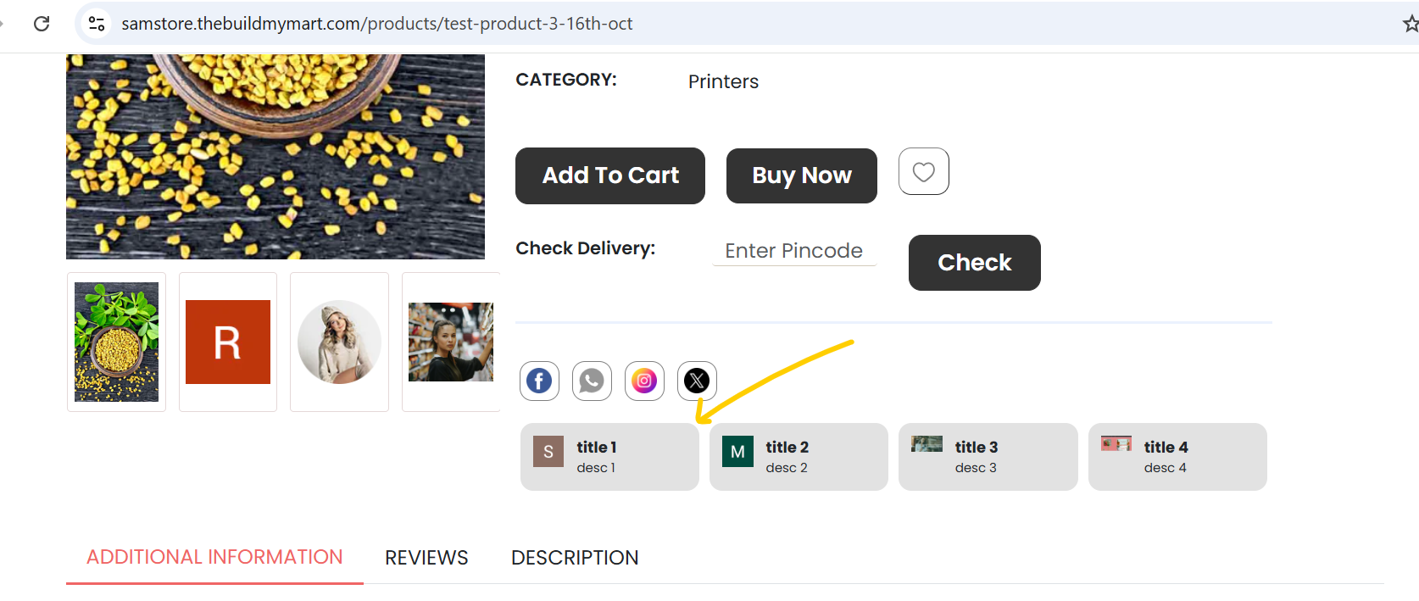Image resolution: width=1419 pixels, height=601 pixels.
Task: Select the fenugreek seeds thumbnail
Action: pos(117,342)
